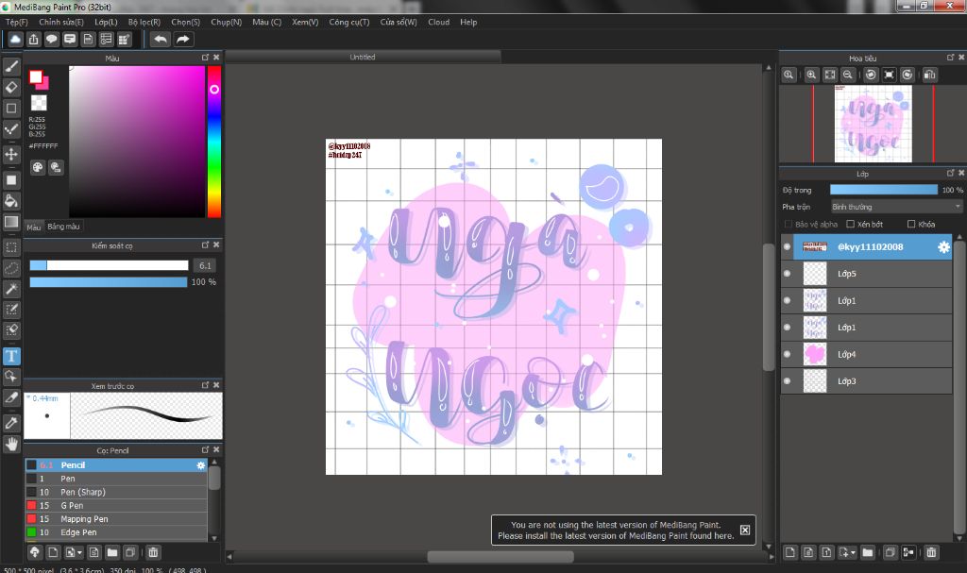This screenshot has height=573, width=967.
Task: Check the Bảo vệ alpha checkbox
Action: point(788,224)
